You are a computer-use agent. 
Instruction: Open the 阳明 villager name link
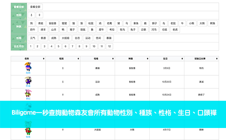pyautogui.click(x=28, y=73)
